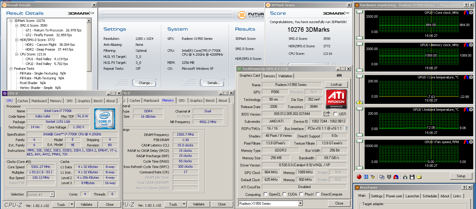The image size is (476, 209).
Task: Switch to the Validation tab in GPU-Z
Action: click(285, 76)
